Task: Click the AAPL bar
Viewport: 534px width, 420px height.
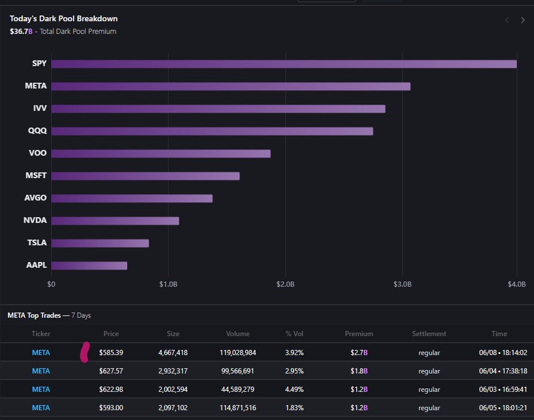Action: click(x=89, y=265)
